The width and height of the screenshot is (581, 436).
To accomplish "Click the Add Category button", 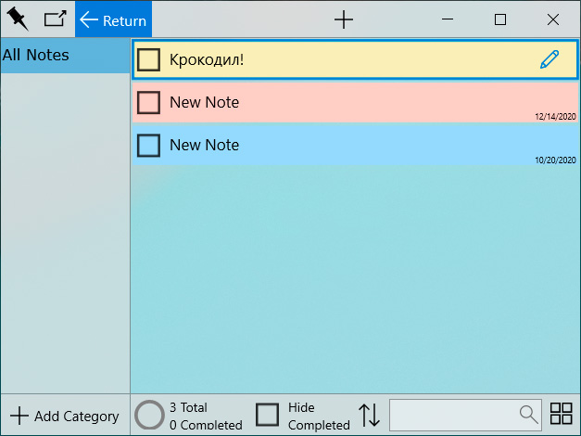I will pos(65,417).
